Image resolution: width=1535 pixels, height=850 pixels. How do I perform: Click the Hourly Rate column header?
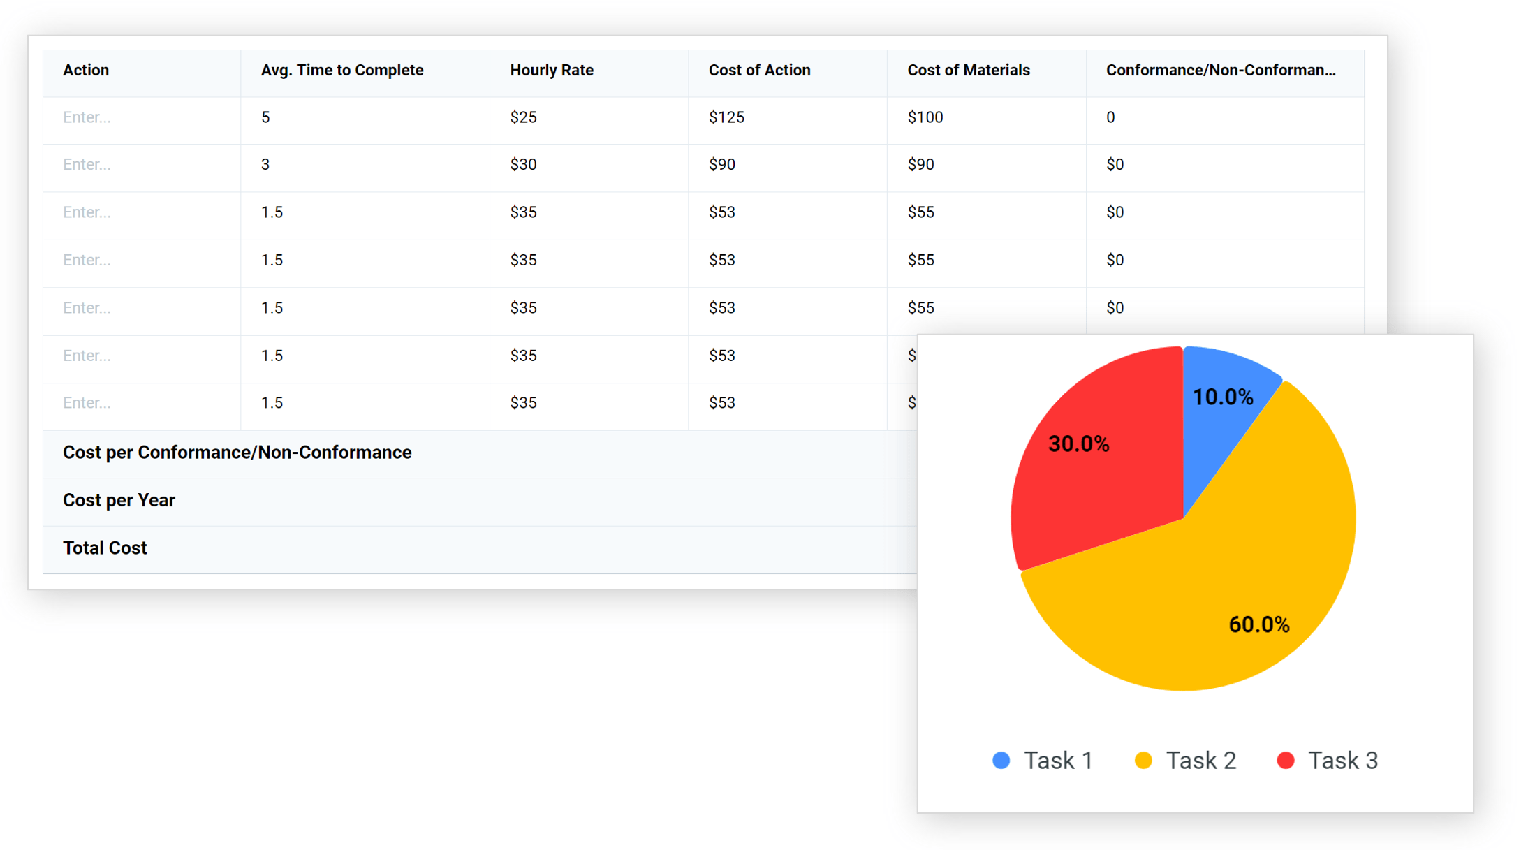(551, 70)
